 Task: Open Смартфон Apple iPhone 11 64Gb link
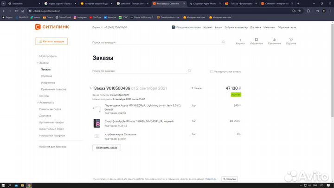[x=139, y=121]
